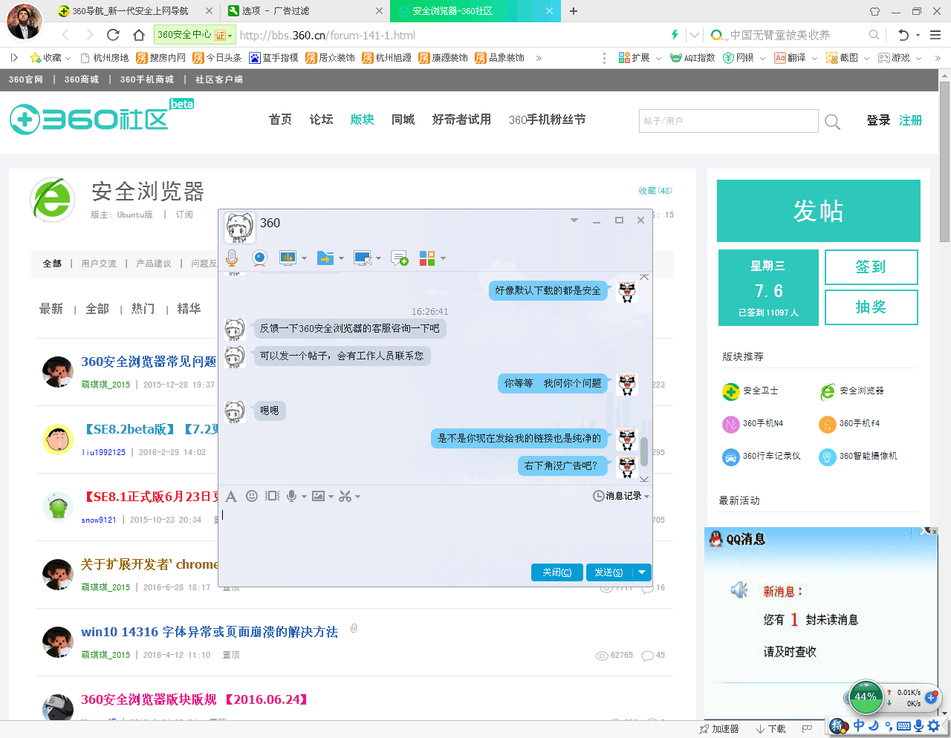Click the browser skin shirt icon
951x738 pixels.
pos(874,11)
